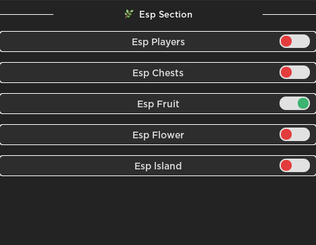The height and width of the screenshot is (245, 316).
Task: Click the divider line right of Esp Section
Action: pyautogui.click(x=289, y=14)
